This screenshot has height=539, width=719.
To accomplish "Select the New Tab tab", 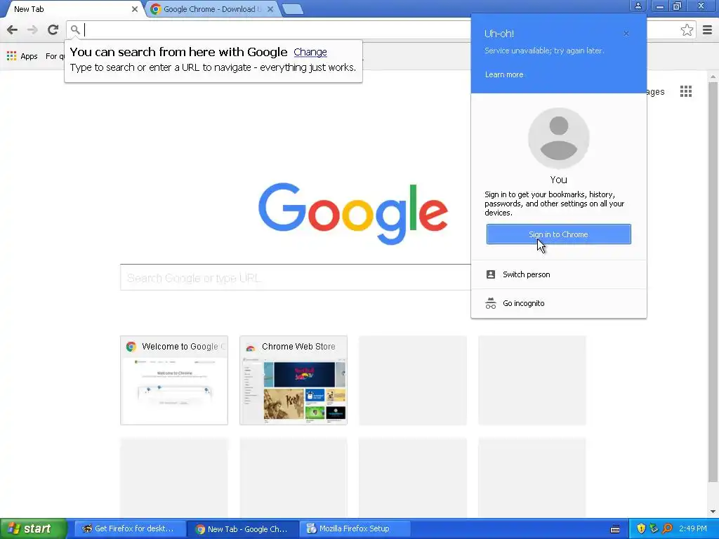I will tap(73, 9).
